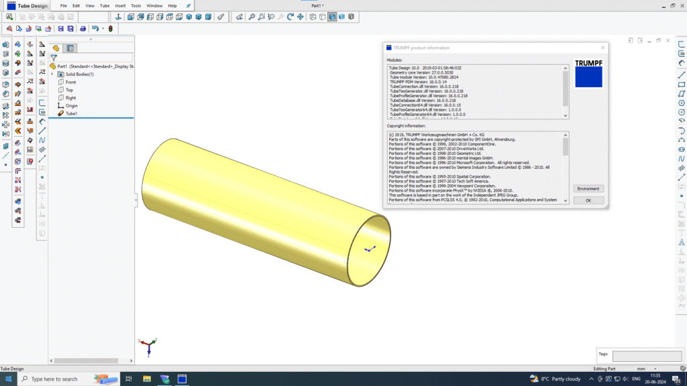This screenshot has height=386, width=687.
Task: Open the Tube menu
Action: coord(105,5)
